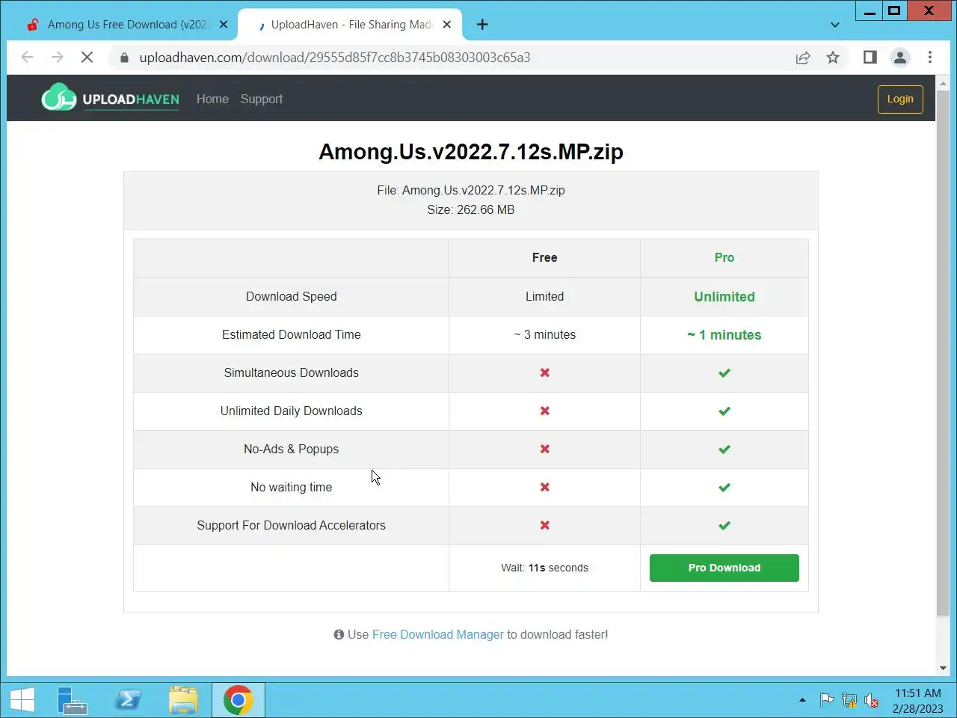Show hidden system tray icons
This screenshot has height=718, width=957.
pyautogui.click(x=802, y=701)
